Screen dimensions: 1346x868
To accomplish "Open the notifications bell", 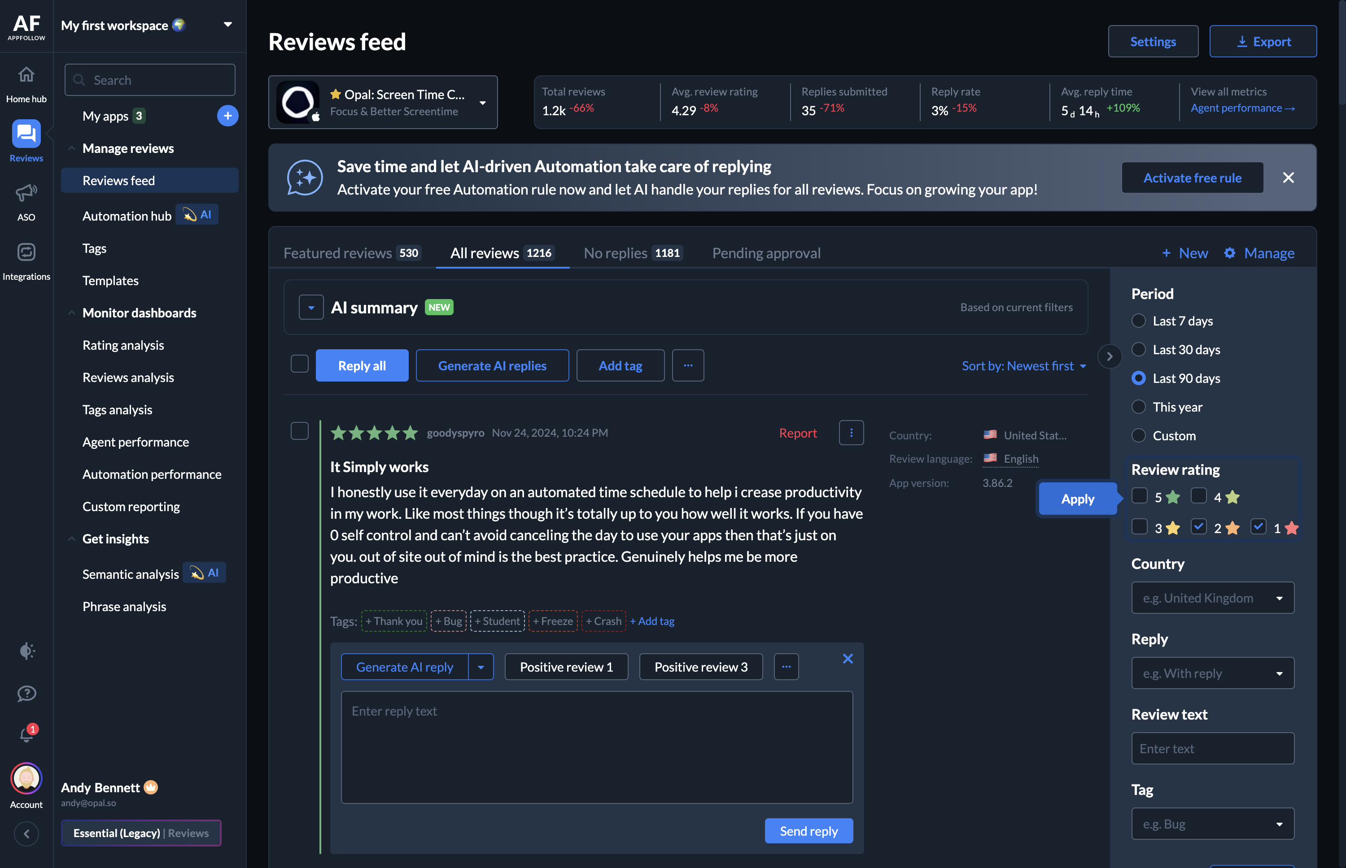I will pyautogui.click(x=26, y=734).
